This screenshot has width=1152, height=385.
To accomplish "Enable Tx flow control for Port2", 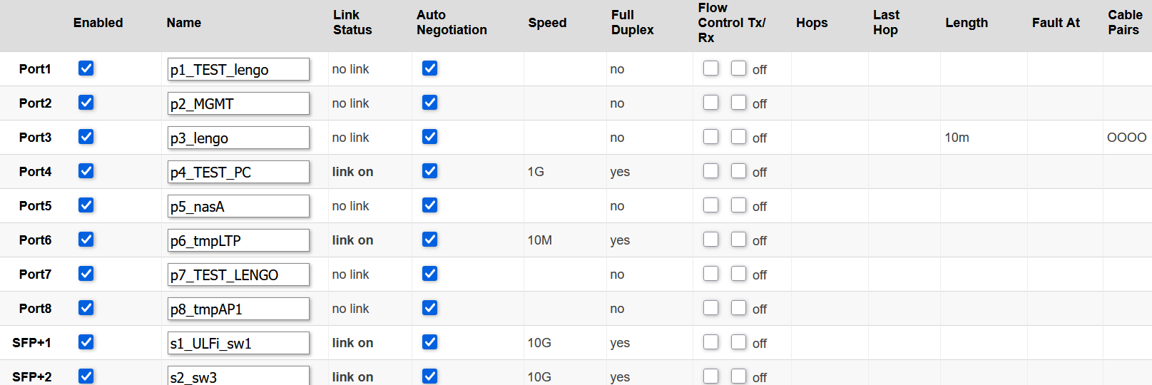I will point(711,103).
